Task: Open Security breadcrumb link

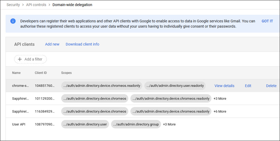Action: (x=13, y=5)
